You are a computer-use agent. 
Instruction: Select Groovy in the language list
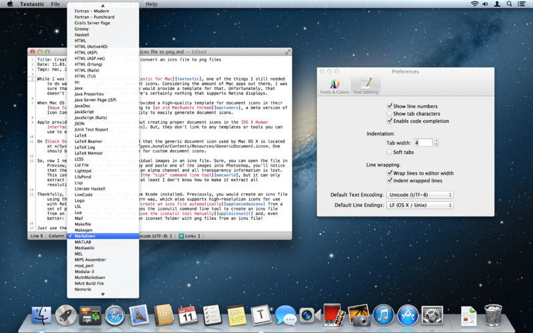tap(103, 29)
